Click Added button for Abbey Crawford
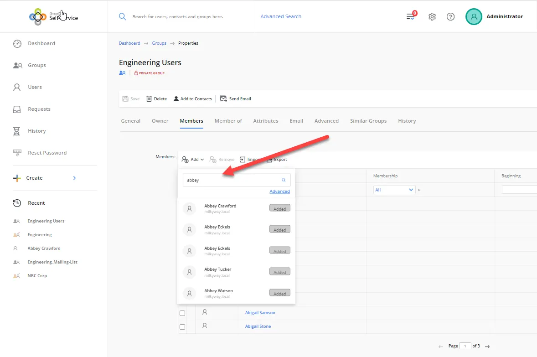 (x=280, y=209)
